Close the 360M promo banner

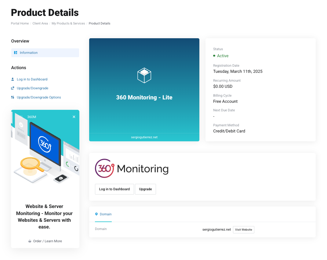point(74,117)
